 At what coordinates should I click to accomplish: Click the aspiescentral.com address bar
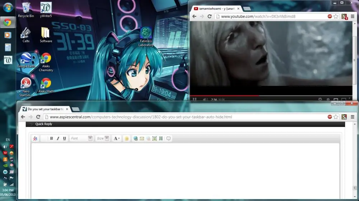pyautogui.click(x=186, y=117)
